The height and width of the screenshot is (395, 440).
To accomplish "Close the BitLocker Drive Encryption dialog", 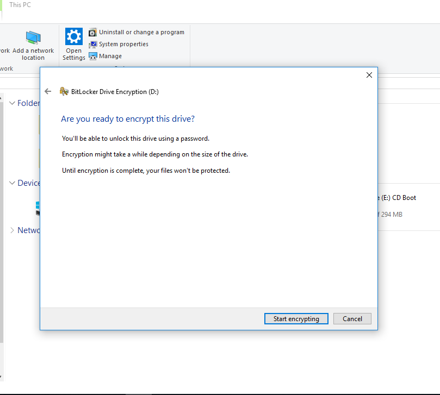I will click(x=369, y=75).
